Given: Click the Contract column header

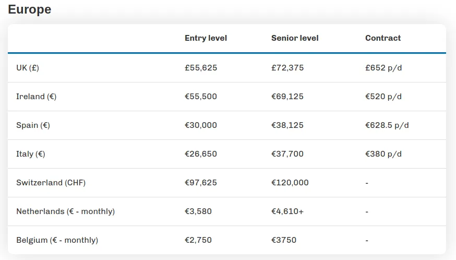Looking at the screenshot, I should 383,38.
